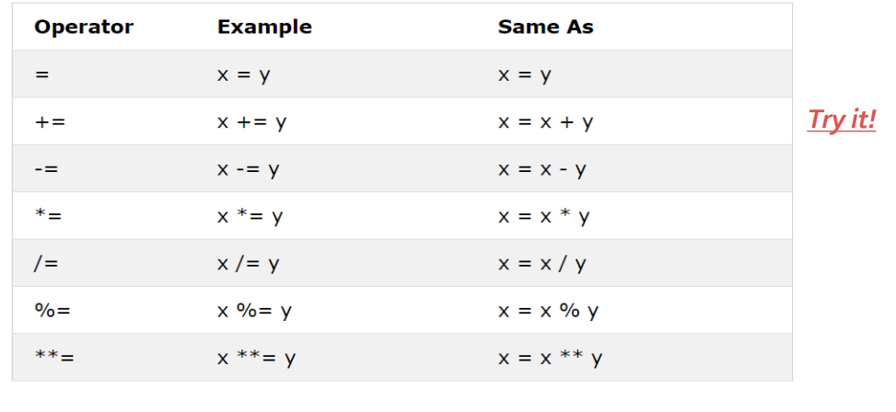The width and height of the screenshot is (896, 412).
Task: Click the x /= y example
Action: click(x=248, y=264)
